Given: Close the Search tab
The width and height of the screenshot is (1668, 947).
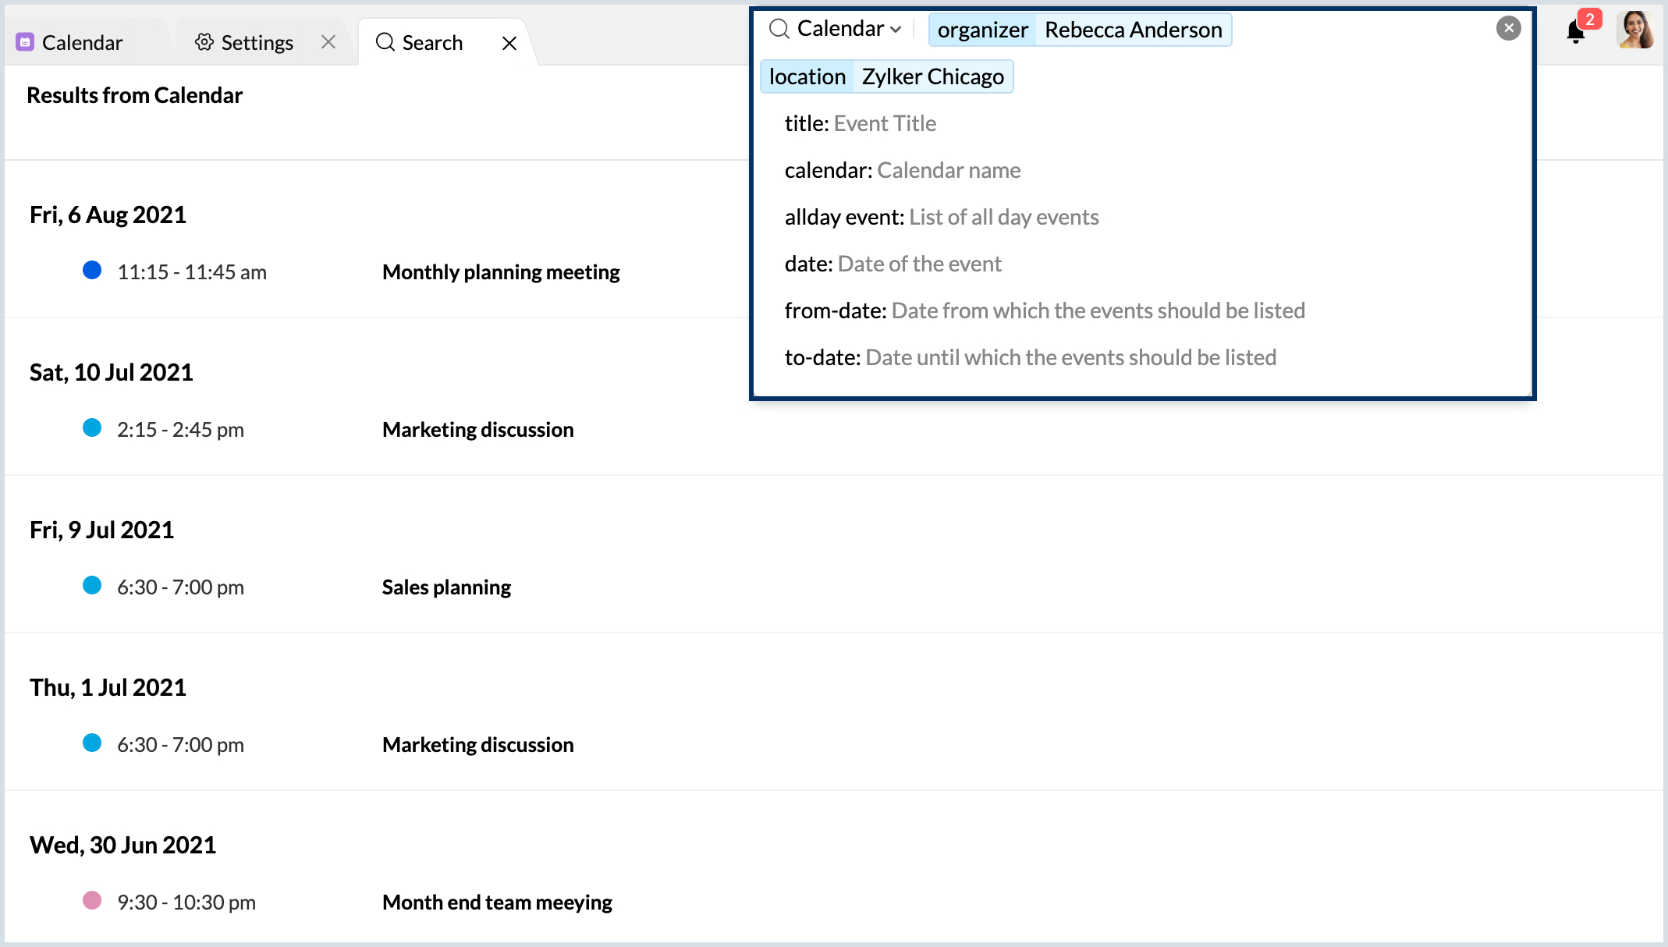Looking at the screenshot, I should pyautogui.click(x=509, y=43).
